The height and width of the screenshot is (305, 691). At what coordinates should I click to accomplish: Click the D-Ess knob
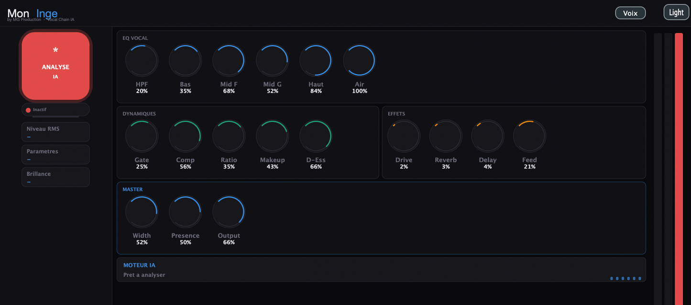coord(316,136)
